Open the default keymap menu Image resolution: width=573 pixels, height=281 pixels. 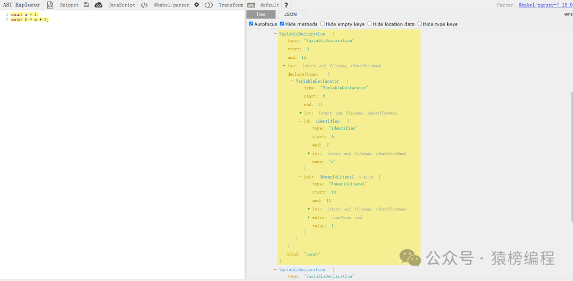(x=270, y=5)
